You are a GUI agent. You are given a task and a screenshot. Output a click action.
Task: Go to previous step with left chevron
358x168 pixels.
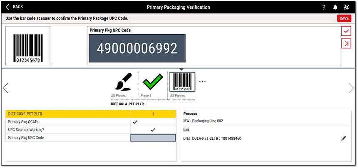(5, 88)
